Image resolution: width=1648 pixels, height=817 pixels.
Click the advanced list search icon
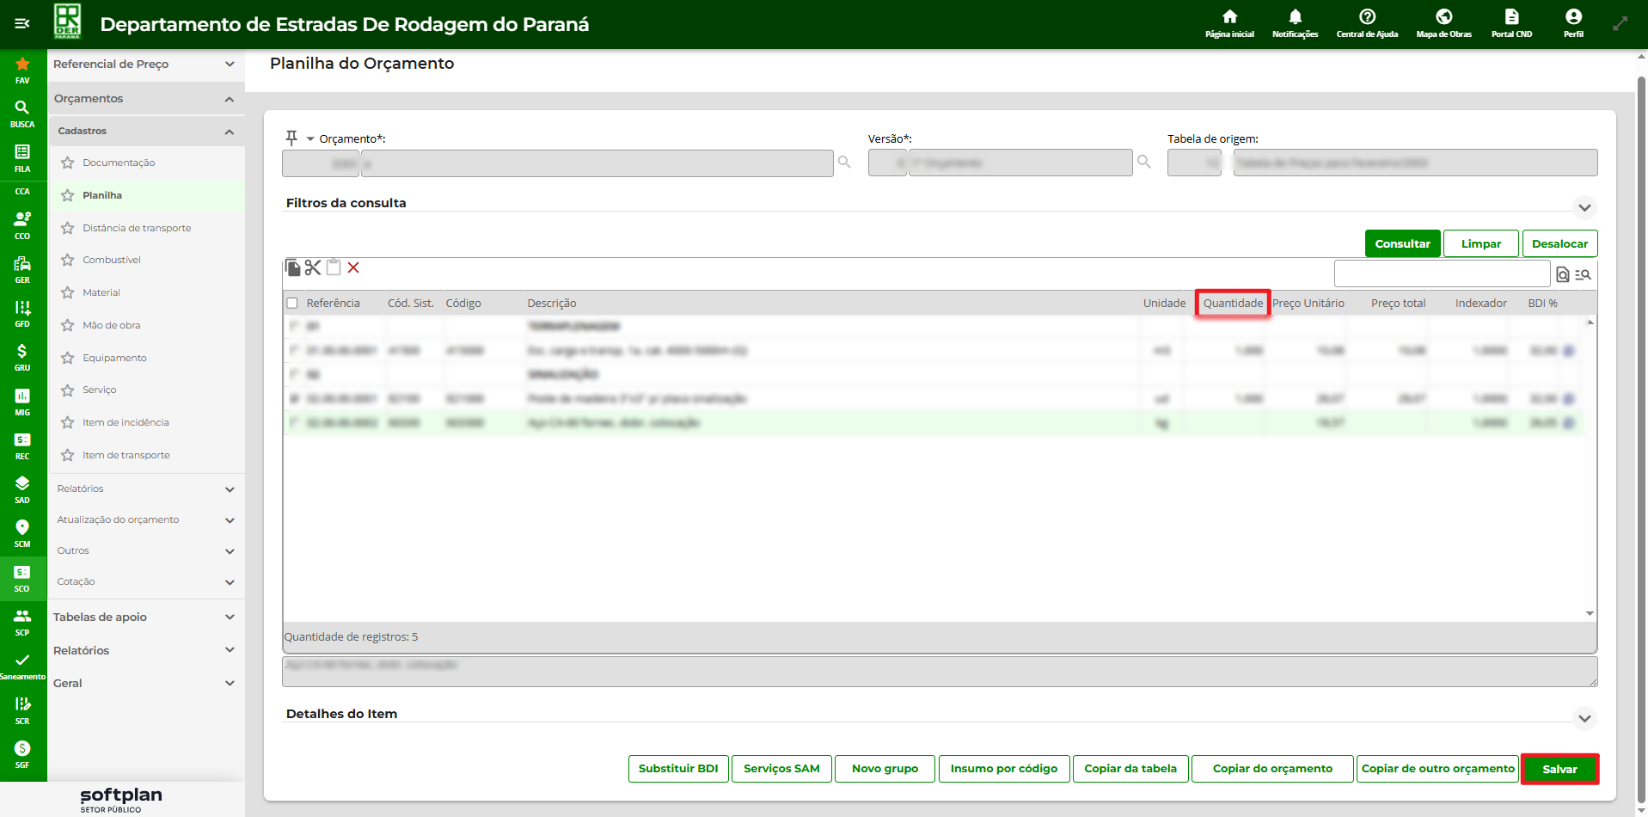click(x=1584, y=274)
